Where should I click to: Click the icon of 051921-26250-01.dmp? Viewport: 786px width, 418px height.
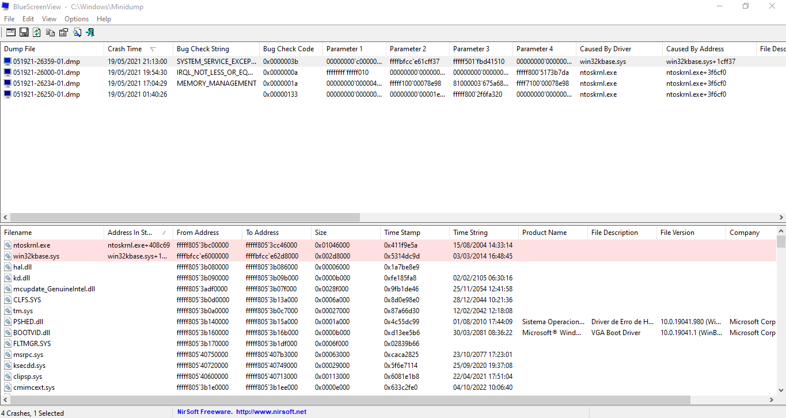tap(7, 94)
